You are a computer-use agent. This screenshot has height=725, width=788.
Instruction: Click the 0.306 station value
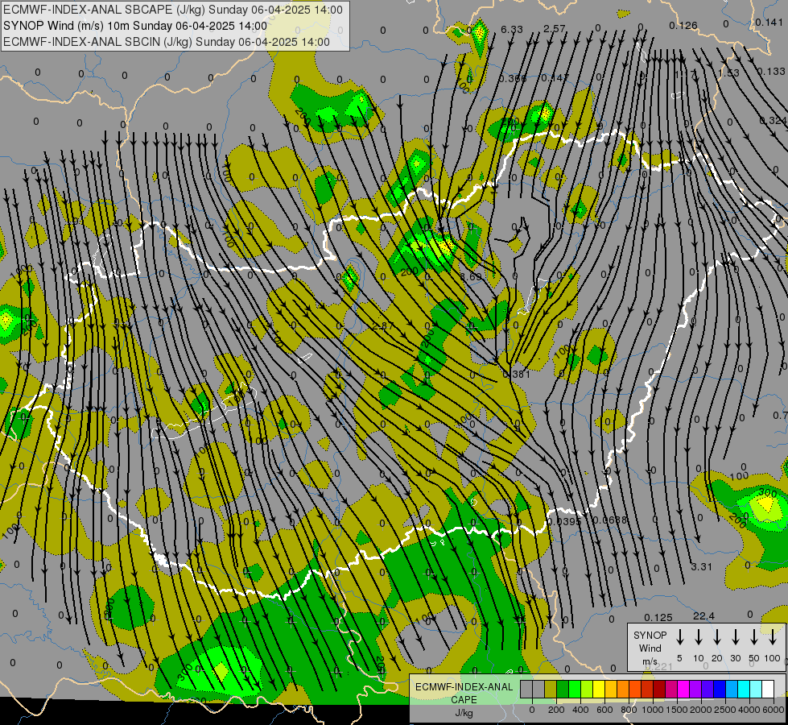point(513,78)
